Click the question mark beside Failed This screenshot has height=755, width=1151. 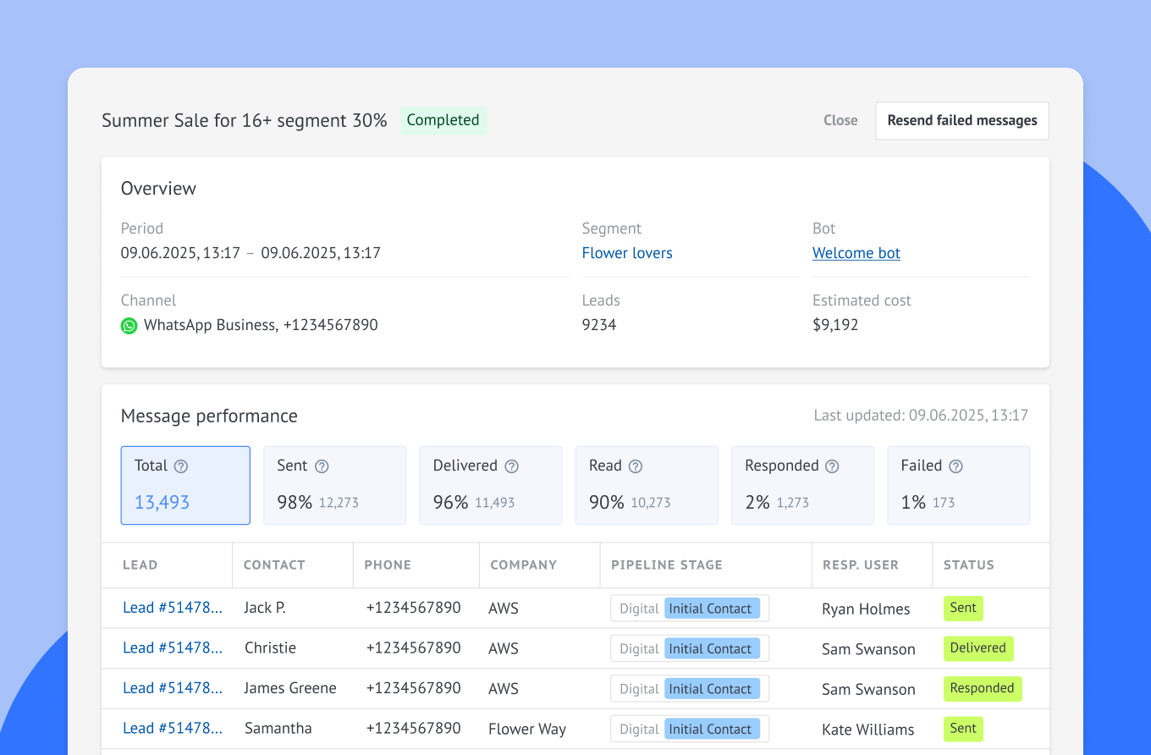[955, 466]
